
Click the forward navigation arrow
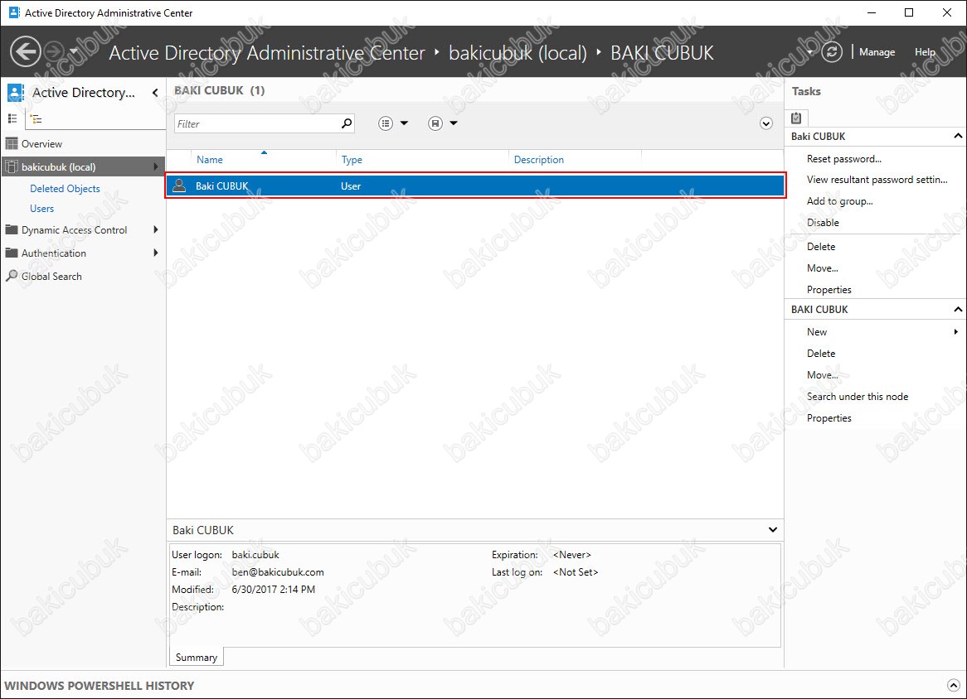54,51
